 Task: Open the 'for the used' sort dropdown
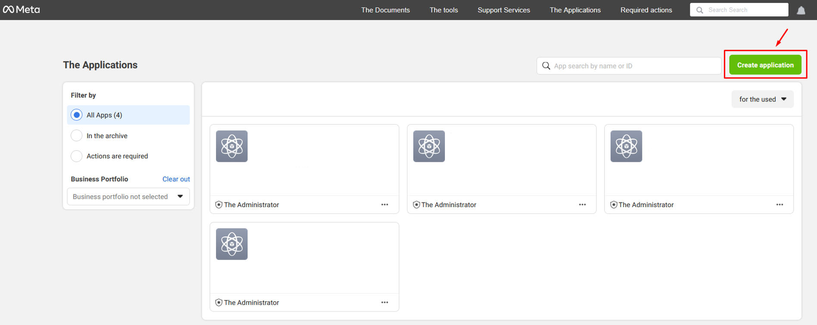[762, 99]
